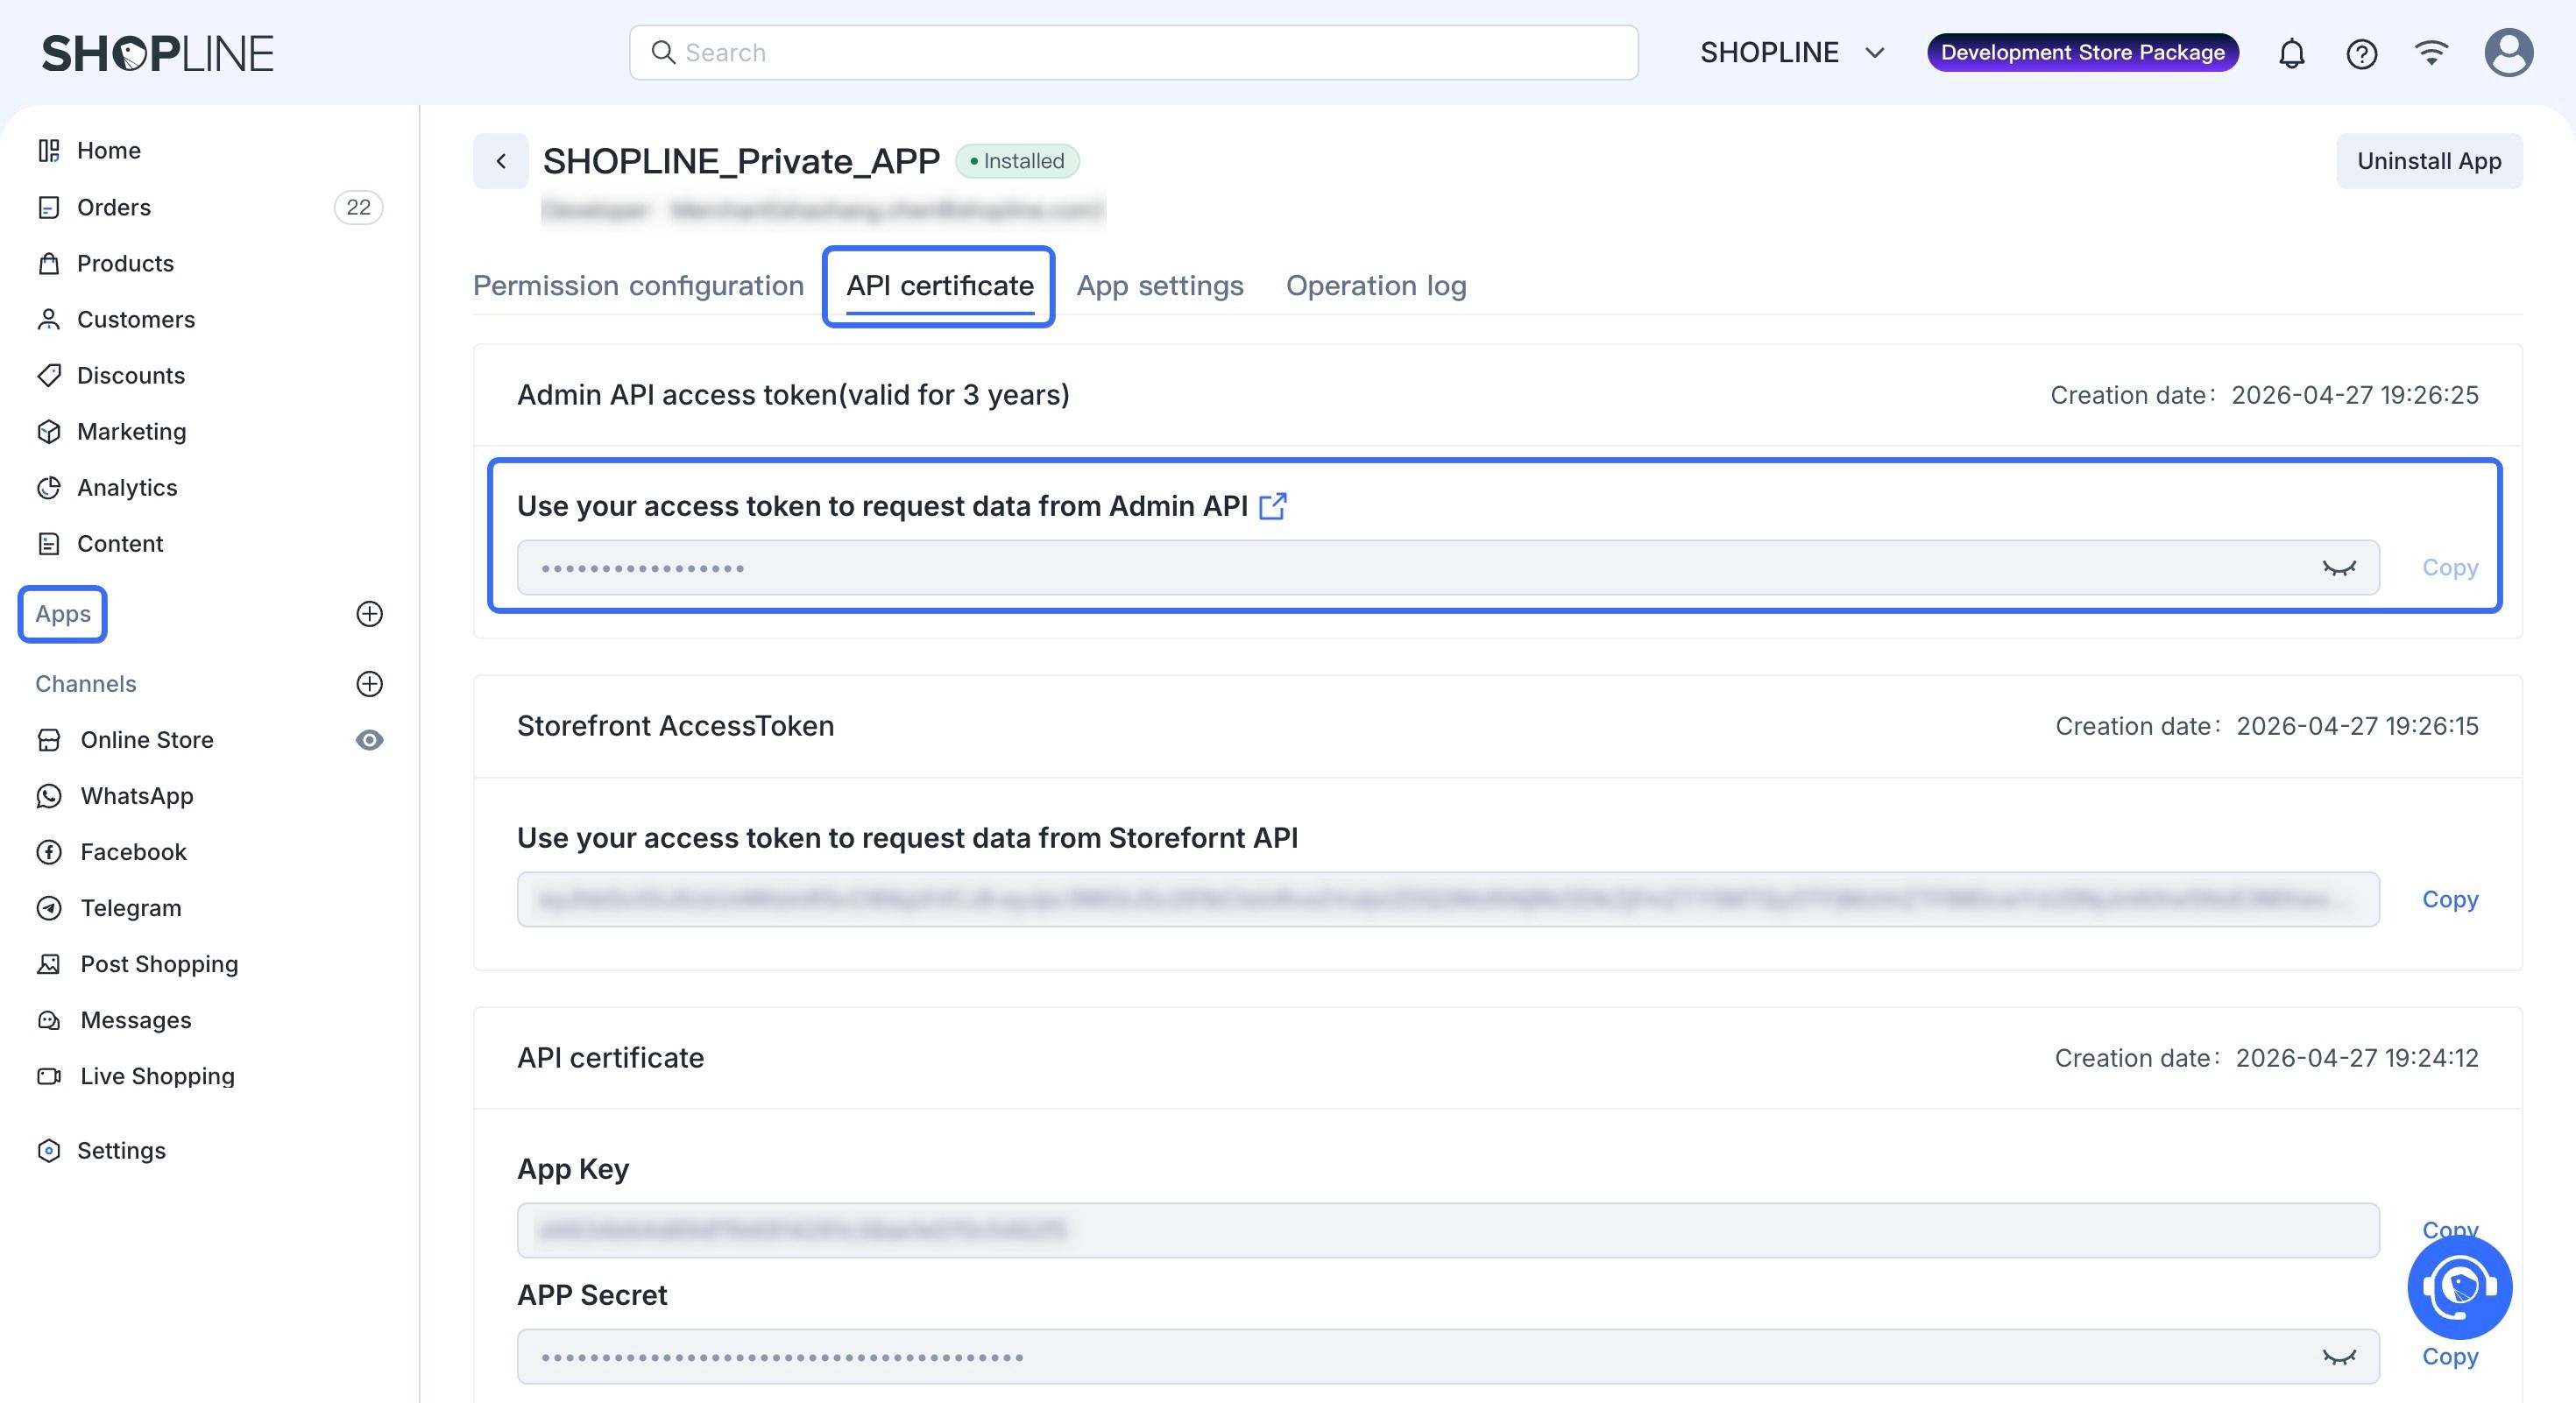2576x1403 pixels.
Task: Click the Customers person icon
Action: 49,319
